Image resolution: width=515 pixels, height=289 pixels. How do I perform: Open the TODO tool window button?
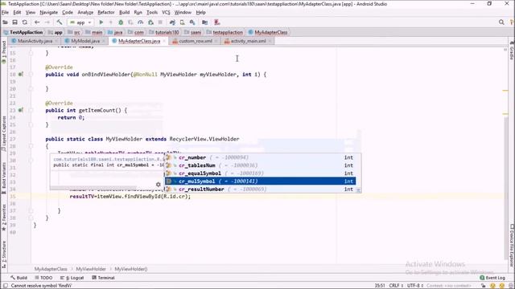43,278
